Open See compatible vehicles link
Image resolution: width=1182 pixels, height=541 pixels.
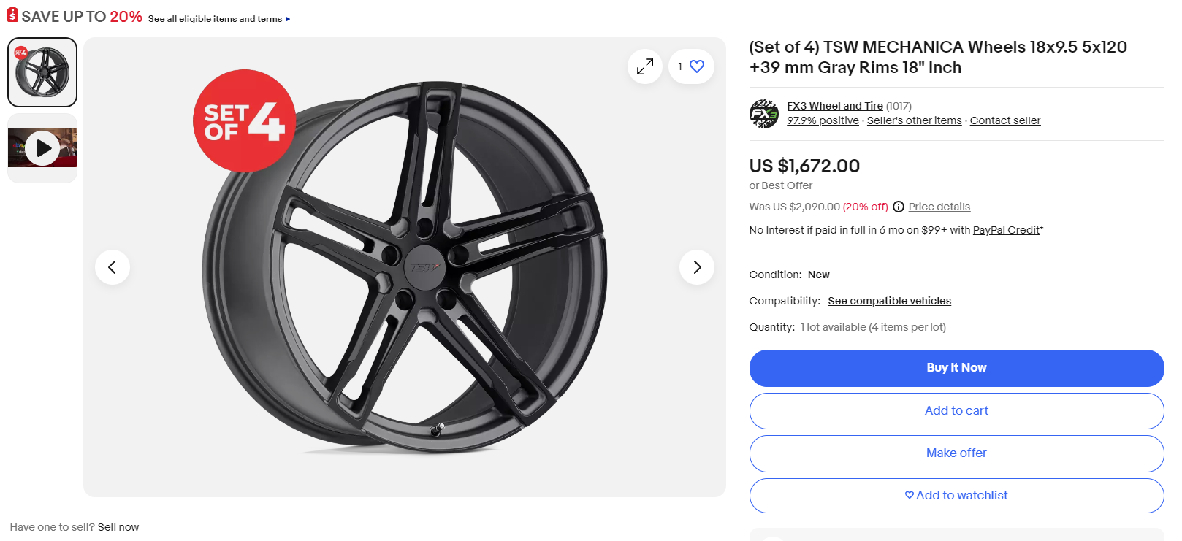pyautogui.click(x=889, y=301)
